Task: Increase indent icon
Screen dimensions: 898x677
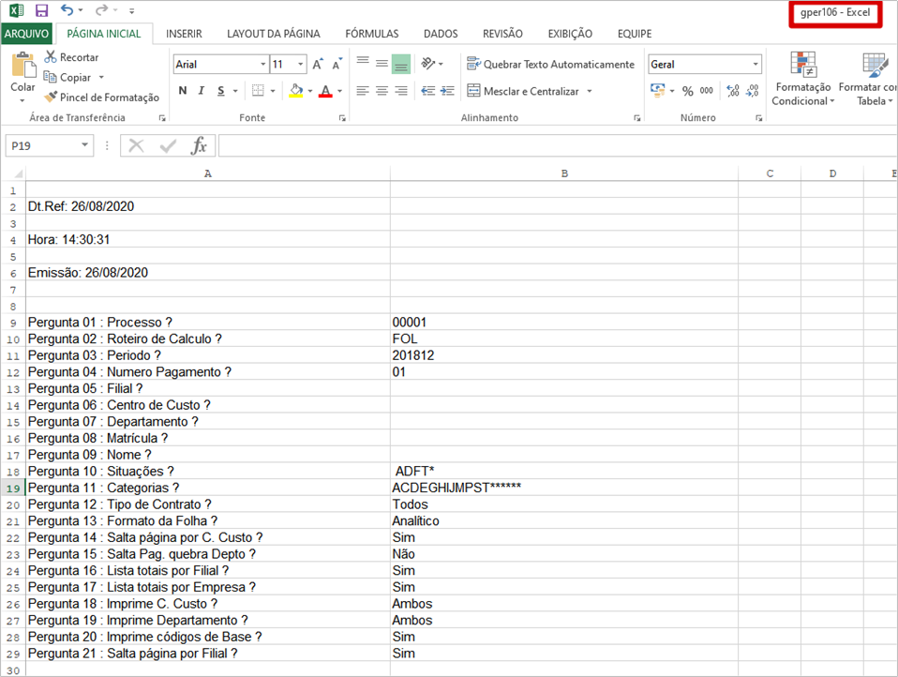Action: pyautogui.click(x=447, y=91)
